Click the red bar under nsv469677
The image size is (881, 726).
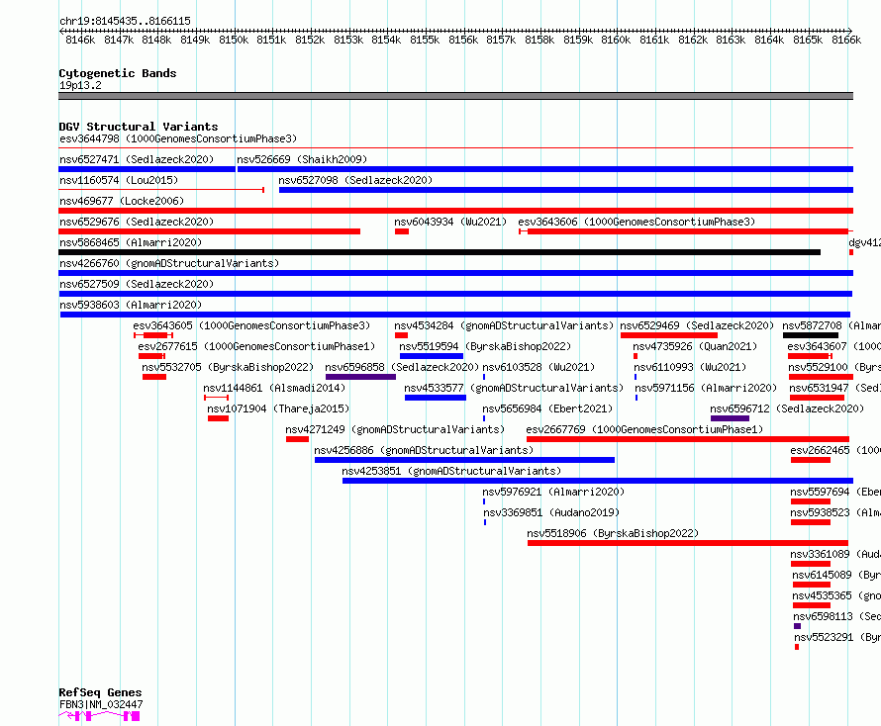click(x=455, y=211)
